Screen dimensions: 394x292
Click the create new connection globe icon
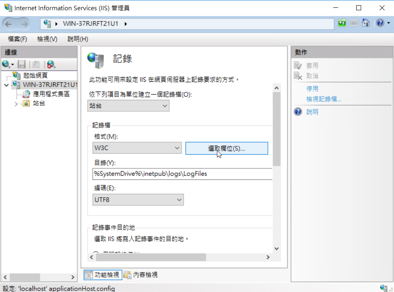pos(6,64)
